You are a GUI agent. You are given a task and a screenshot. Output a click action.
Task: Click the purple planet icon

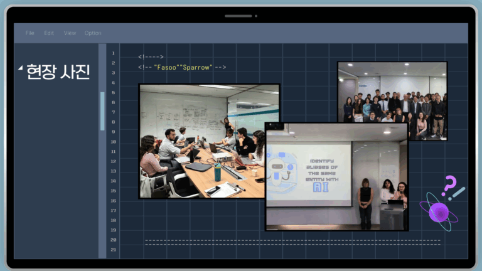tap(439, 211)
